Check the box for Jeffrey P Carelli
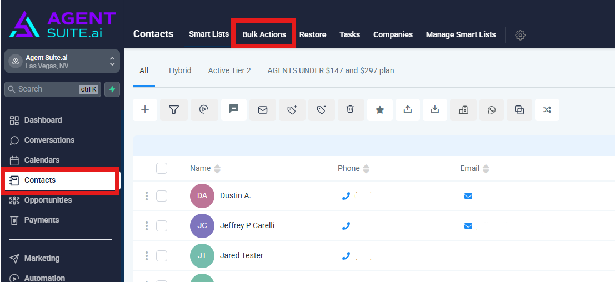 click(162, 226)
